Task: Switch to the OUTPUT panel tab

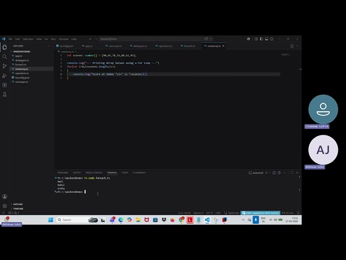Action: click(77, 173)
